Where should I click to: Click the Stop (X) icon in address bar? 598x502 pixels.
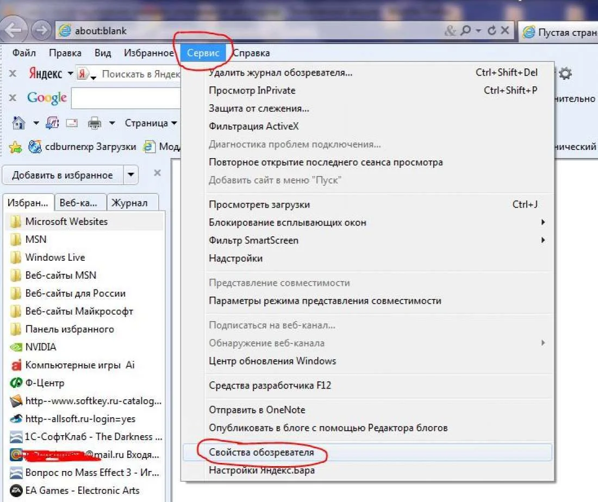tap(505, 30)
